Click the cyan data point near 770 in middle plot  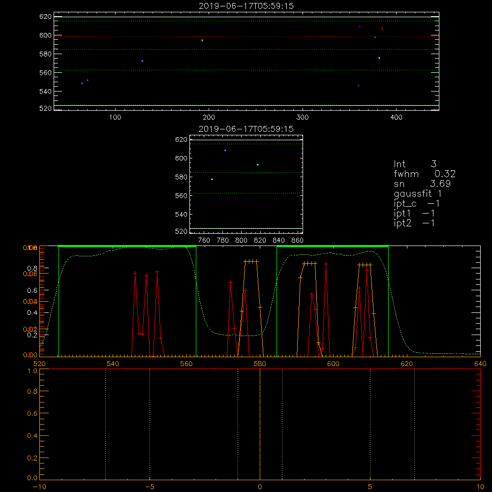coord(212,179)
